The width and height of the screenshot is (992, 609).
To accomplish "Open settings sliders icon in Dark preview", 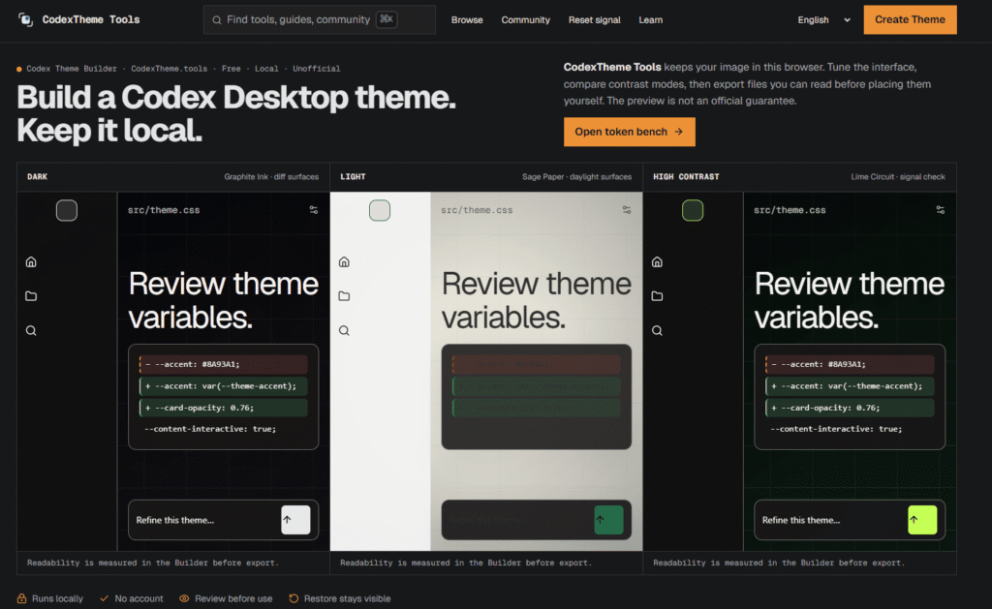I will tap(314, 210).
